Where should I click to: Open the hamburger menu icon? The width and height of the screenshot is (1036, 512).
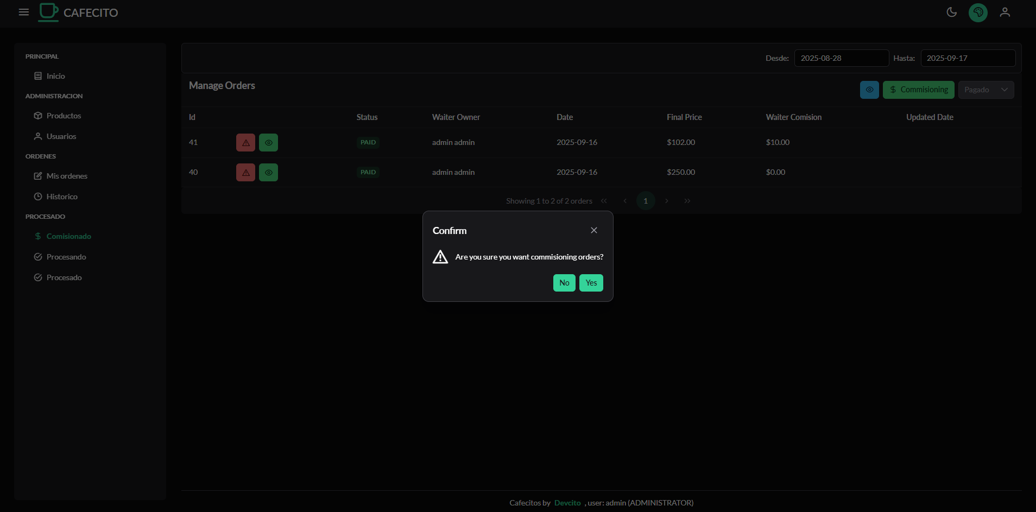(x=24, y=12)
